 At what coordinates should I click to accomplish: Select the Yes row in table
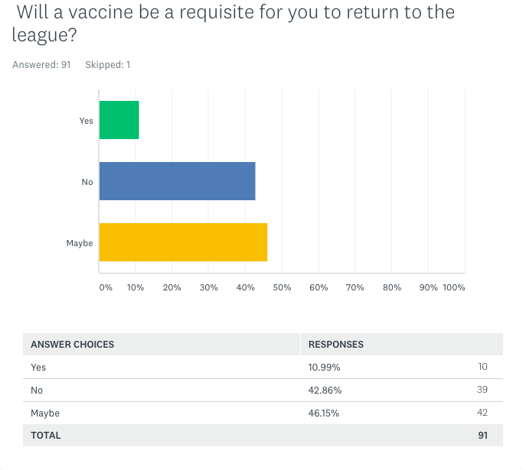coord(263,367)
